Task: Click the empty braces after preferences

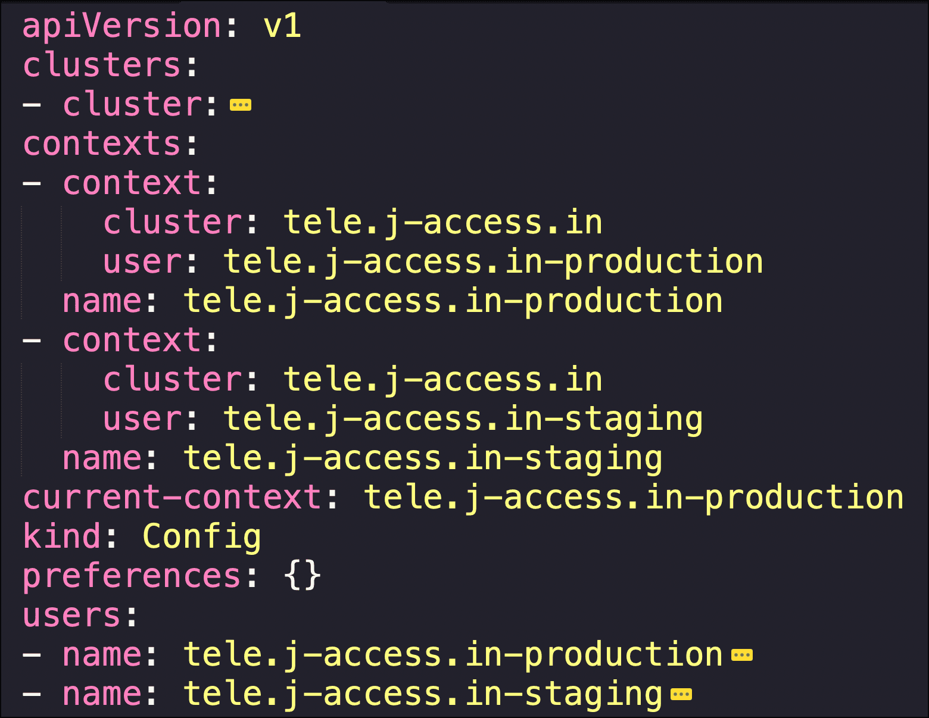Action: (x=303, y=576)
